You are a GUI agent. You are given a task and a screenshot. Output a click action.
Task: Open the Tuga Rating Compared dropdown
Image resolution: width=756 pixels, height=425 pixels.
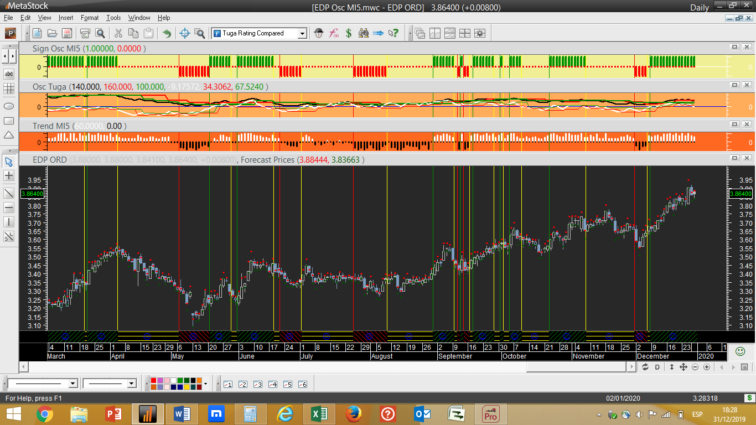302,33
